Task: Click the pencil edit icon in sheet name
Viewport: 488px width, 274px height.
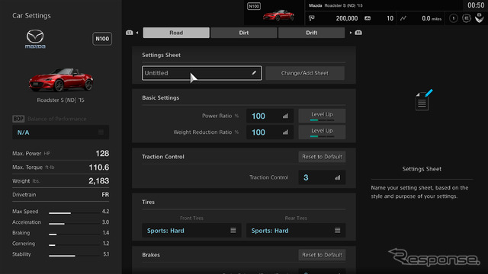Action: pos(254,73)
